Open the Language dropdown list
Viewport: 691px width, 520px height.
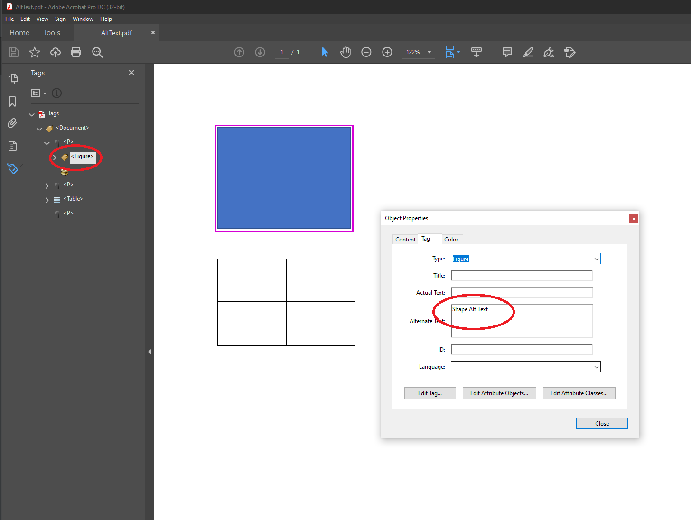click(x=596, y=367)
